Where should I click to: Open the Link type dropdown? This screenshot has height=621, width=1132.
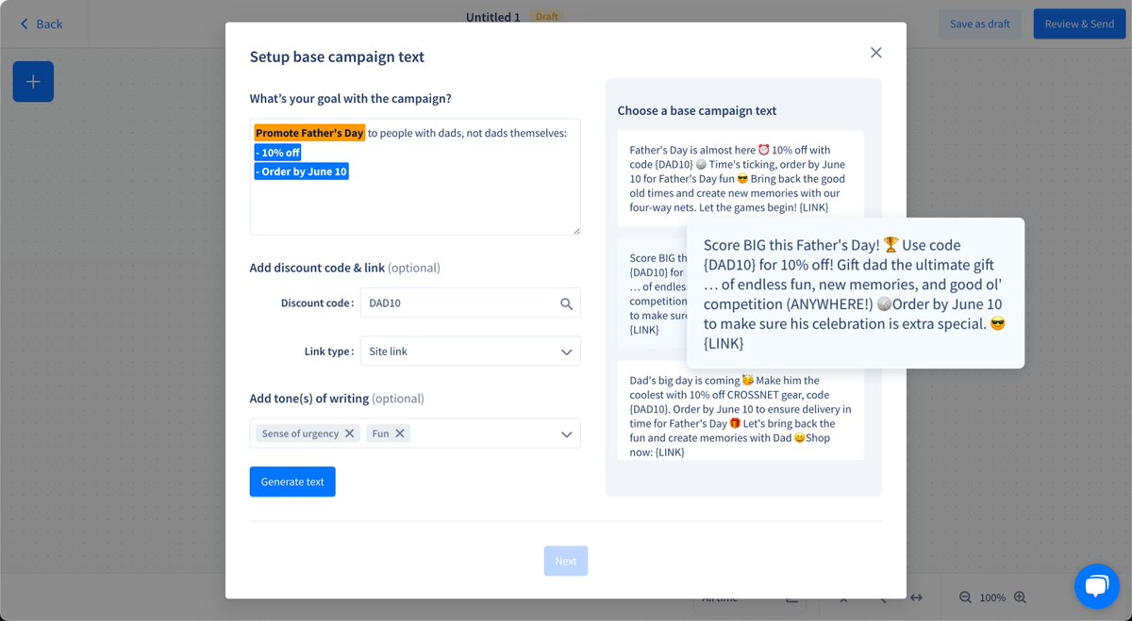(470, 351)
